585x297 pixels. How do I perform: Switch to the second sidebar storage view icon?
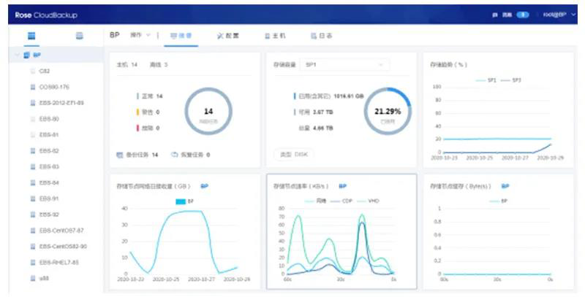(79, 36)
